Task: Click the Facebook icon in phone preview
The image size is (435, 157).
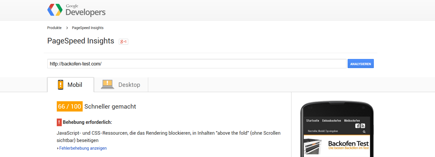Action: click(x=358, y=126)
